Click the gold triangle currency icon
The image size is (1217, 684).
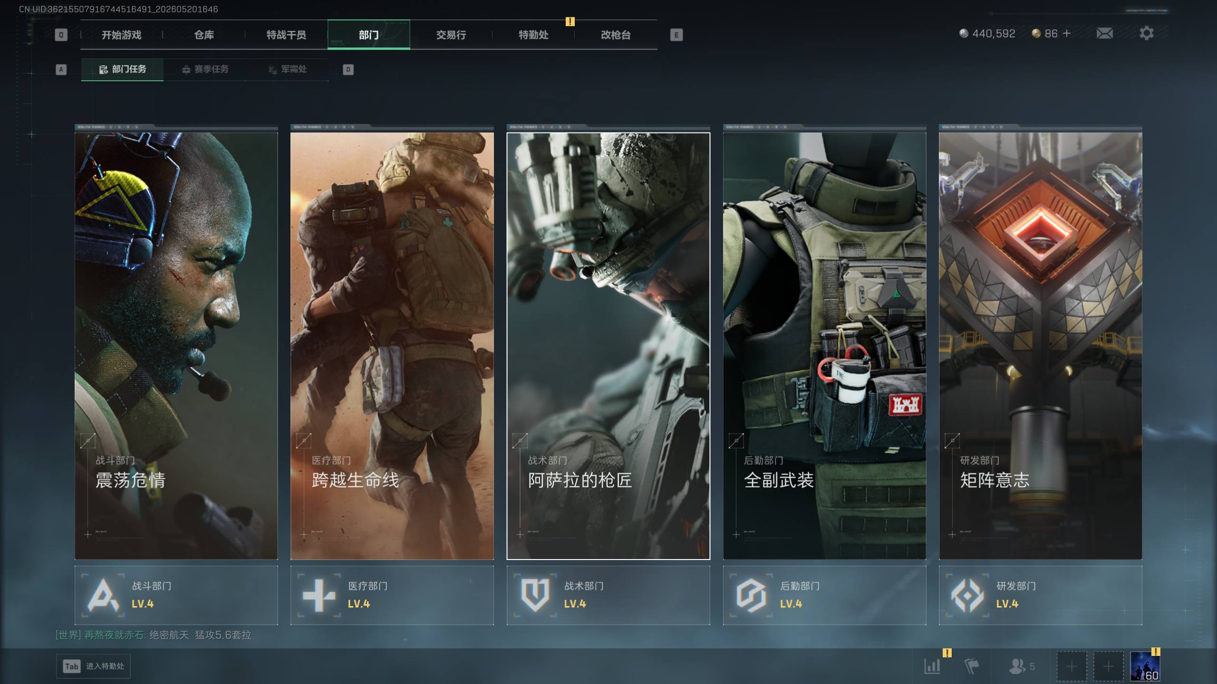(1036, 33)
